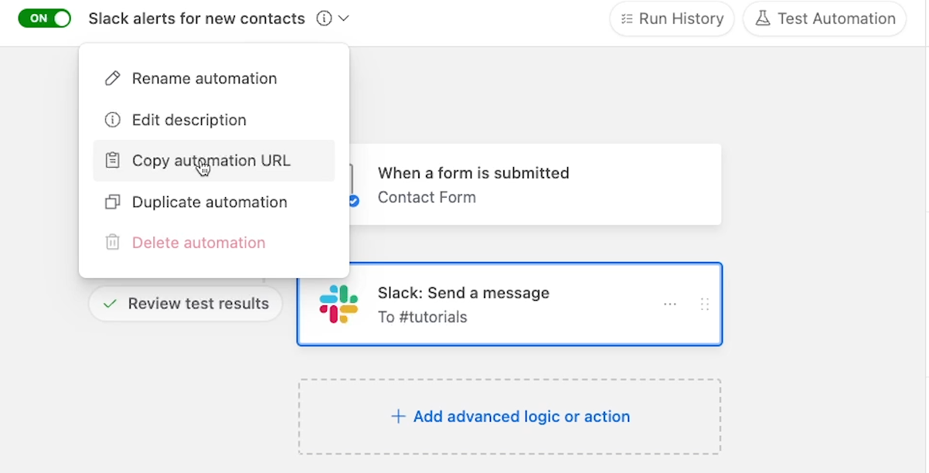Expand the automation title dropdown chevron

pyautogui.click(x=344, y=19)
